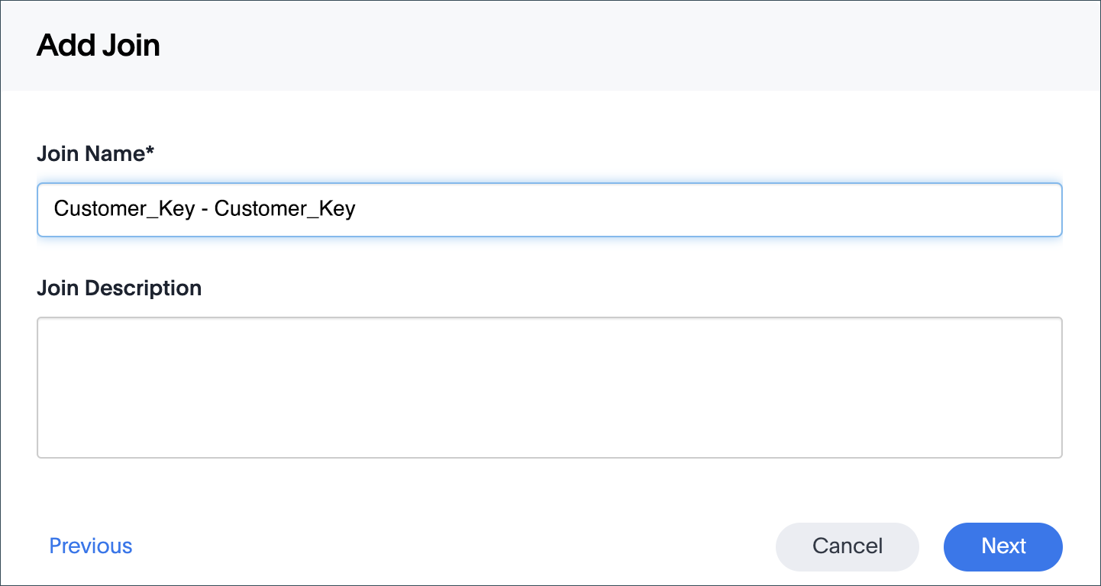Place cursor in the Customer_Key - Customer_Key text

(205, 209)
